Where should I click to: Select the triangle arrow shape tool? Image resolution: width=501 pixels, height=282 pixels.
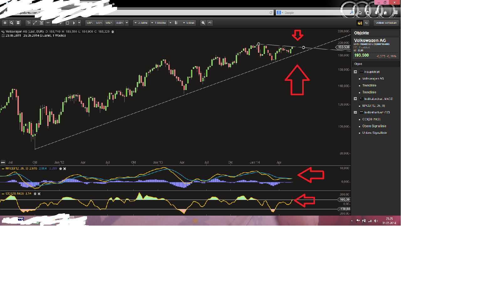pos(74,23)
